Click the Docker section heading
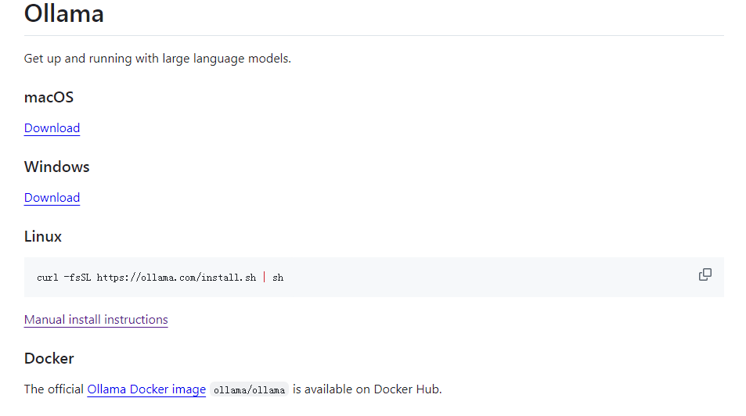This screenshot has width=746, height=416. click(x=49, y=359)
